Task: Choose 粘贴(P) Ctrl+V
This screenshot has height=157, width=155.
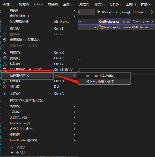Action: 39,64
